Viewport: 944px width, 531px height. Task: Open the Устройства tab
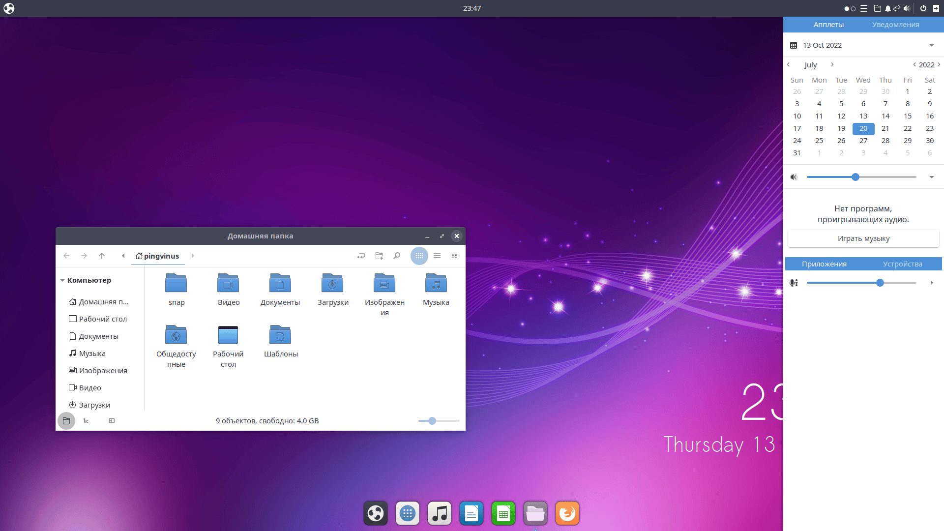pos(902,264)
